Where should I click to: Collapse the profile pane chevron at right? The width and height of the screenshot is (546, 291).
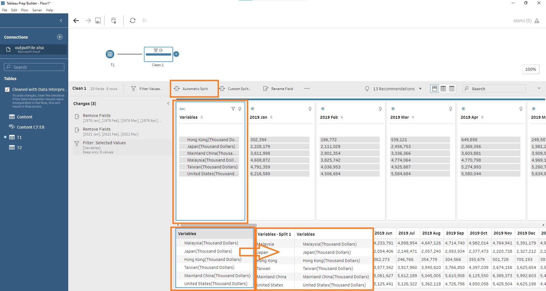[x=539, y=88]
